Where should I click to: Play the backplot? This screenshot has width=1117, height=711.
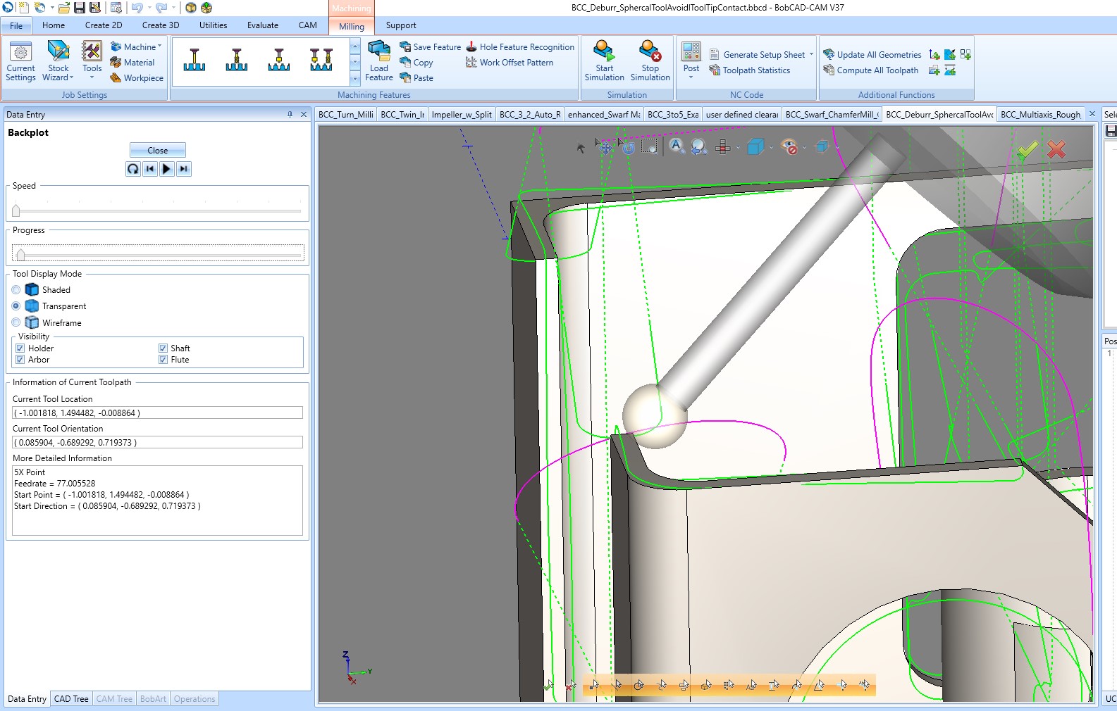point(166,169)
